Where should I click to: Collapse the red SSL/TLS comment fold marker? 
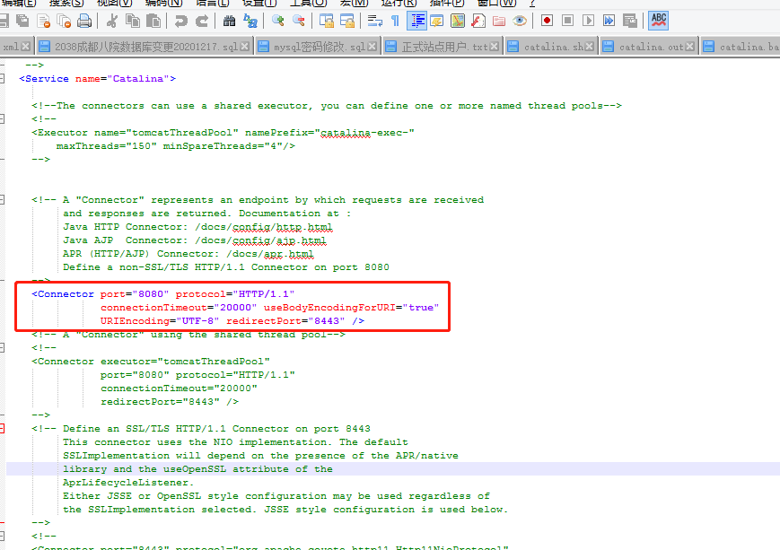[x=3, y=429]
